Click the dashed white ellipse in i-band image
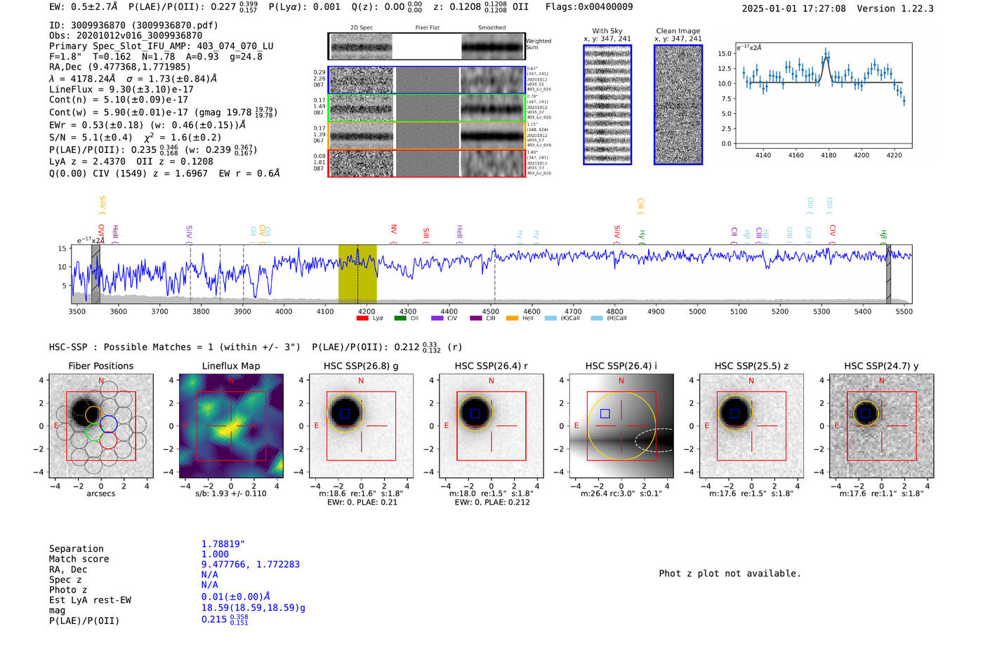The width and height of the screenshot is (983, 669). click(654, 440)
